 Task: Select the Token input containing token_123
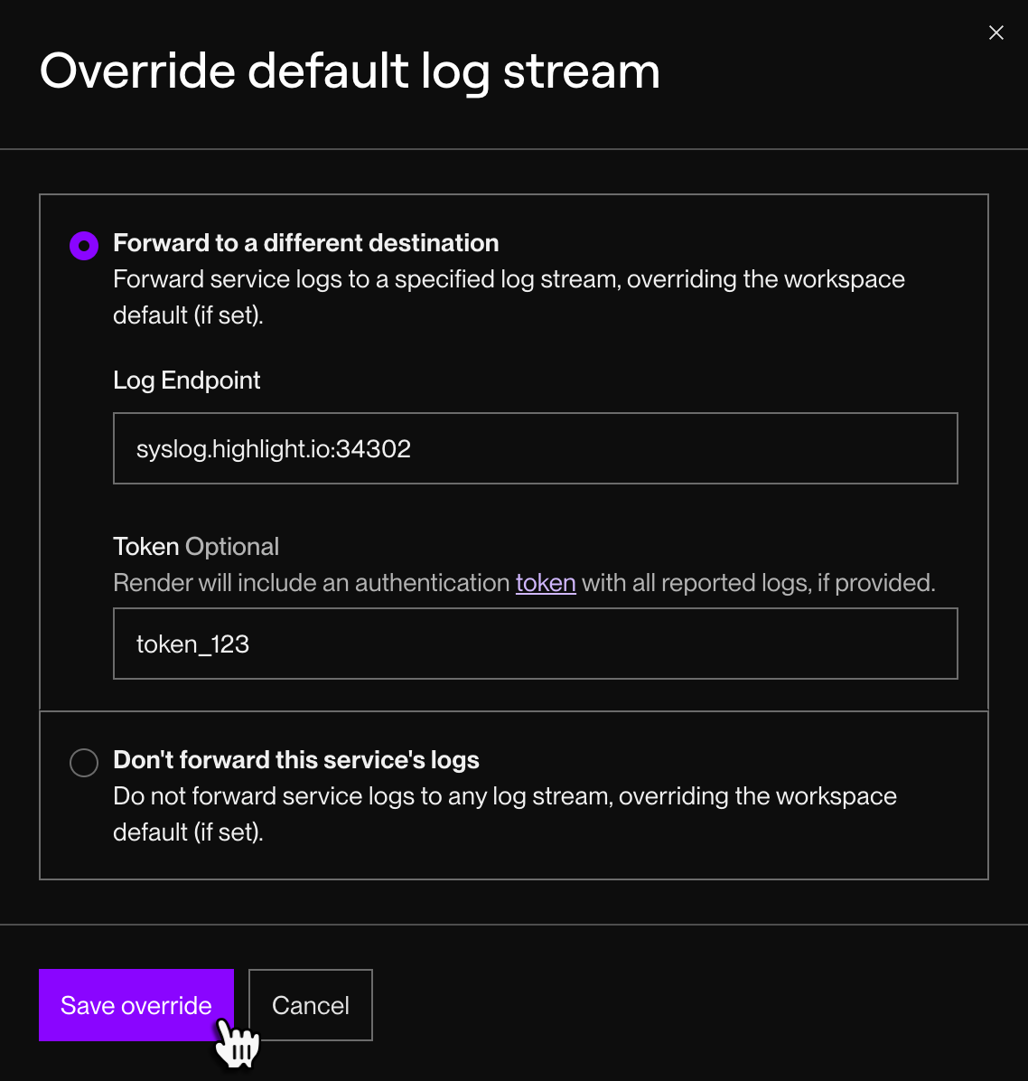(535, 643)
